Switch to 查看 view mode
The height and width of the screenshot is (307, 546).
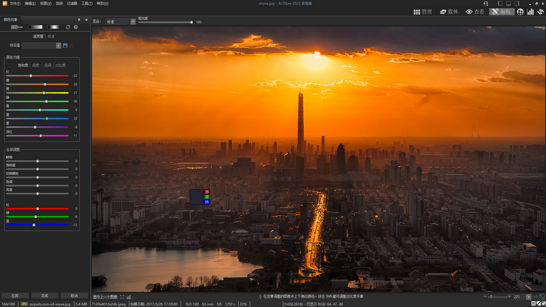click(475, 12)
